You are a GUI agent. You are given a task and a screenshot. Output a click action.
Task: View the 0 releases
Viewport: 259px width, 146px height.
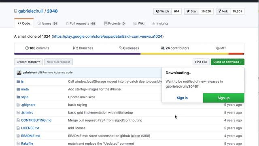pyautogui.click(x=129, y=48)
